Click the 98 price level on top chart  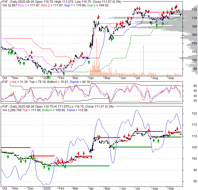click(x=195, y=69)
